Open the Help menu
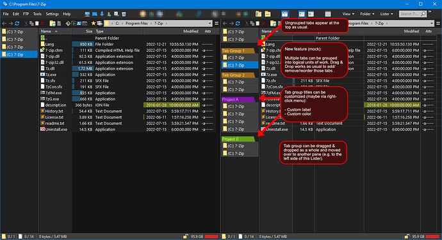 click(x=67, y=14)
